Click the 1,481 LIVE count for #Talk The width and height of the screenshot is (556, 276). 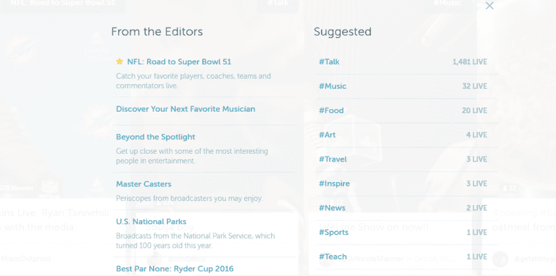(x=470, y=62)
